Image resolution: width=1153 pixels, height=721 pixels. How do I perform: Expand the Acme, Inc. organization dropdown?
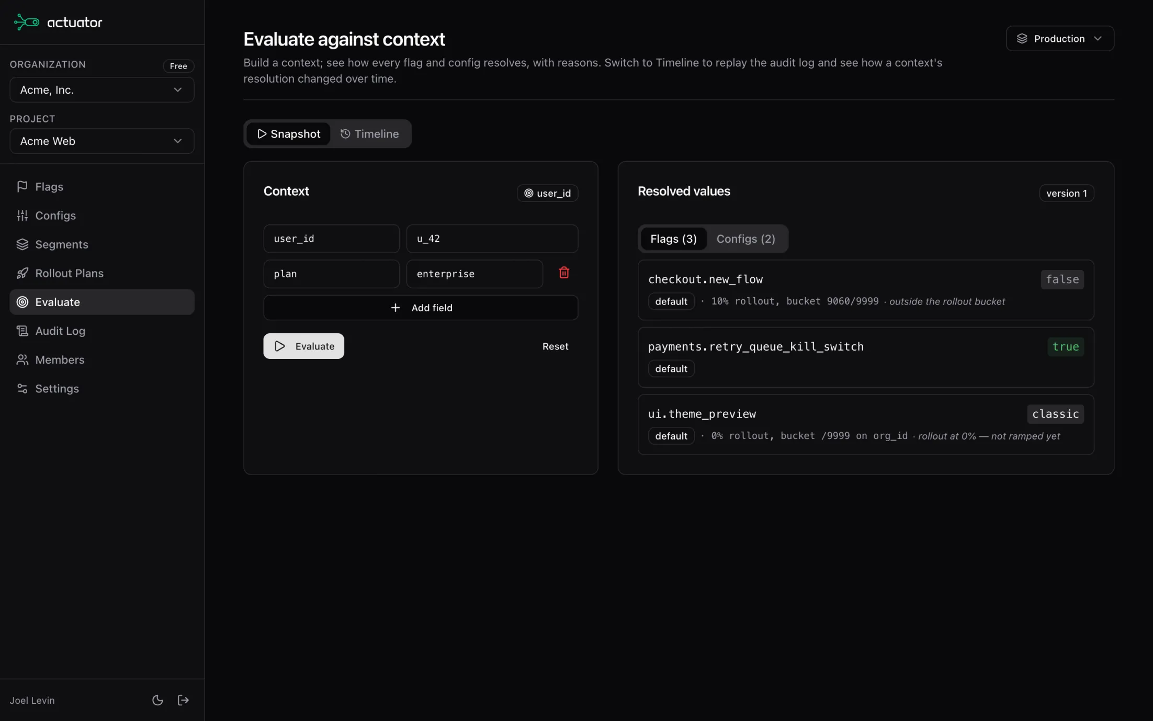(102, 90)
